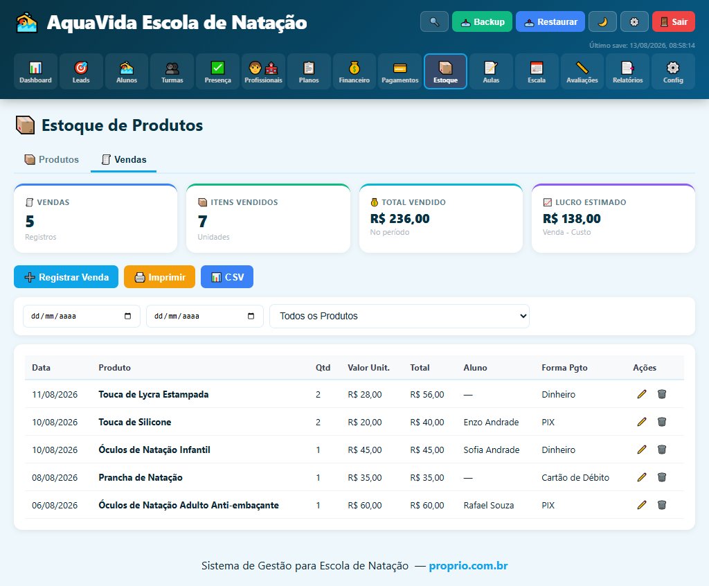Click the Imprimir button
The width and height of the screenshot is (709, 586).
160,277
